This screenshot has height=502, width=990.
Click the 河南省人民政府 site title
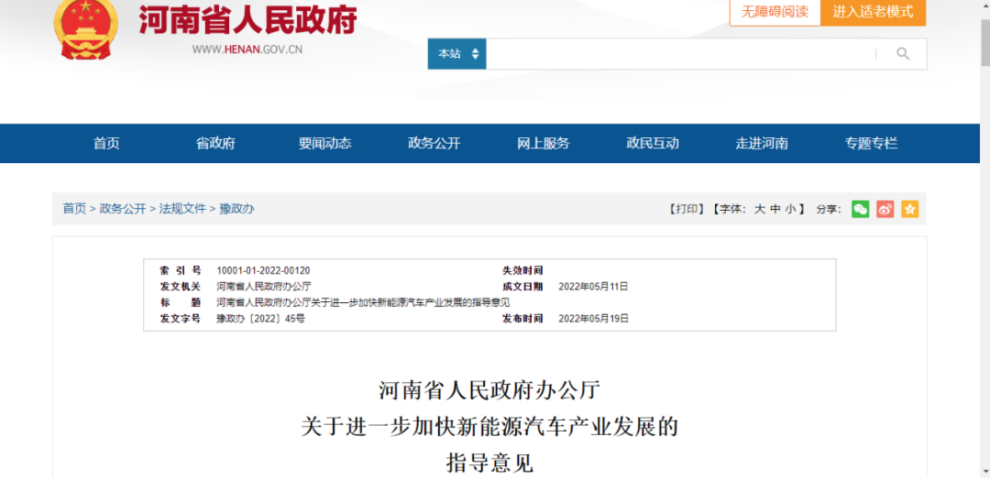pyautogui.click(x=247, y=20)
